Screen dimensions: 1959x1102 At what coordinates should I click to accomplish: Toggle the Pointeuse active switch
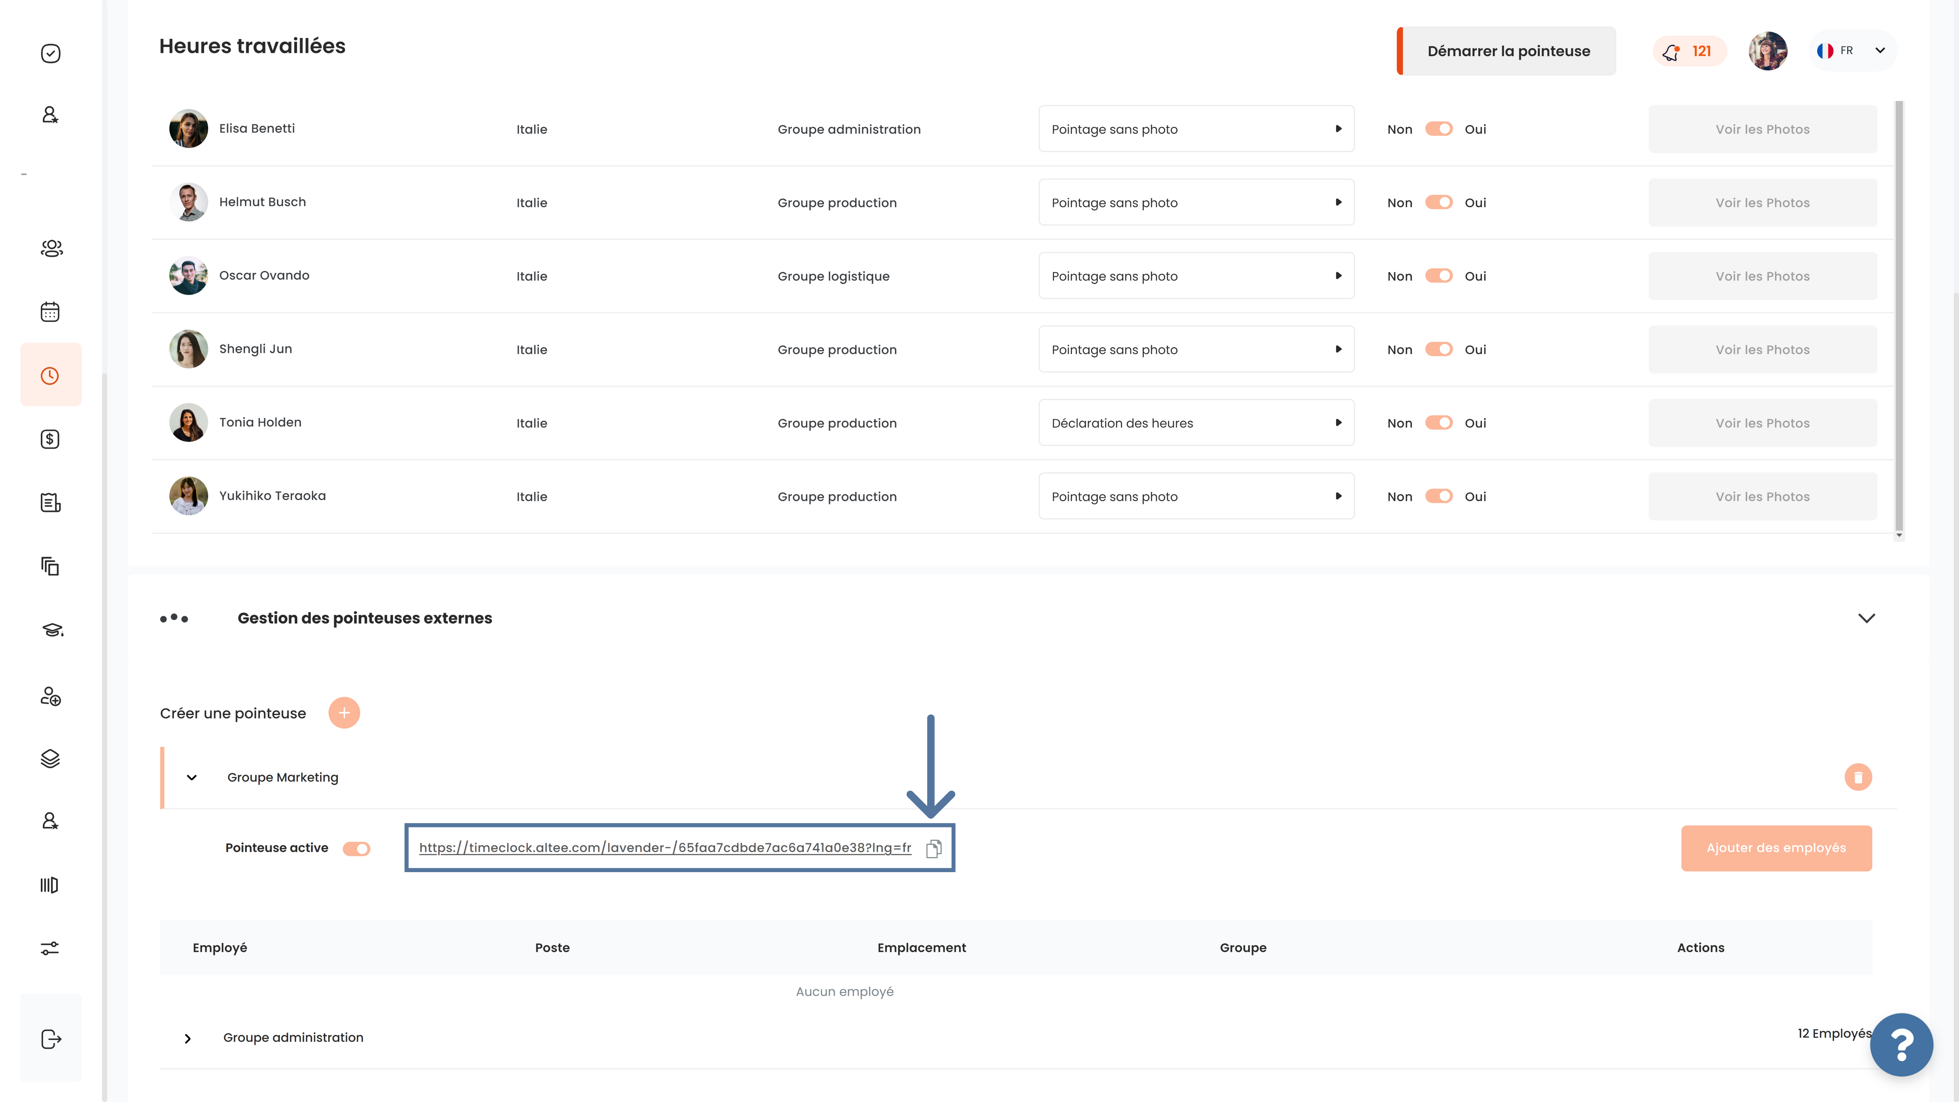point(356,849)
